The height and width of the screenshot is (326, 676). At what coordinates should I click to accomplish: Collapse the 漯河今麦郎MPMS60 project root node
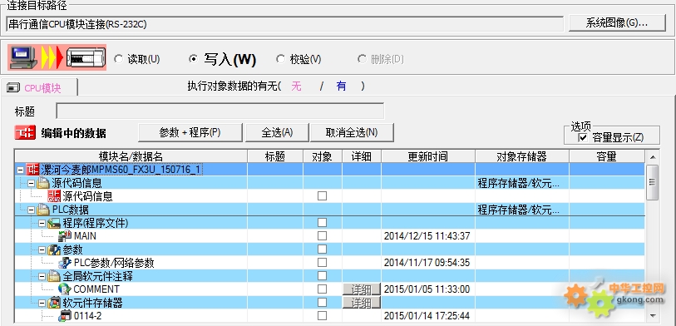pos(20,170)
